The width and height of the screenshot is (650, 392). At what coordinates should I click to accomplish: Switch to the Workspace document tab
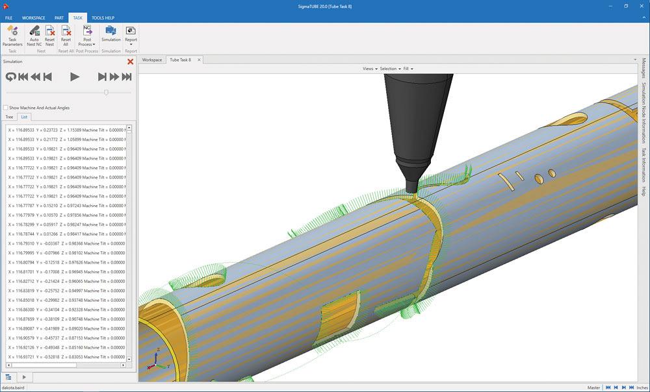tap(152, 60)
